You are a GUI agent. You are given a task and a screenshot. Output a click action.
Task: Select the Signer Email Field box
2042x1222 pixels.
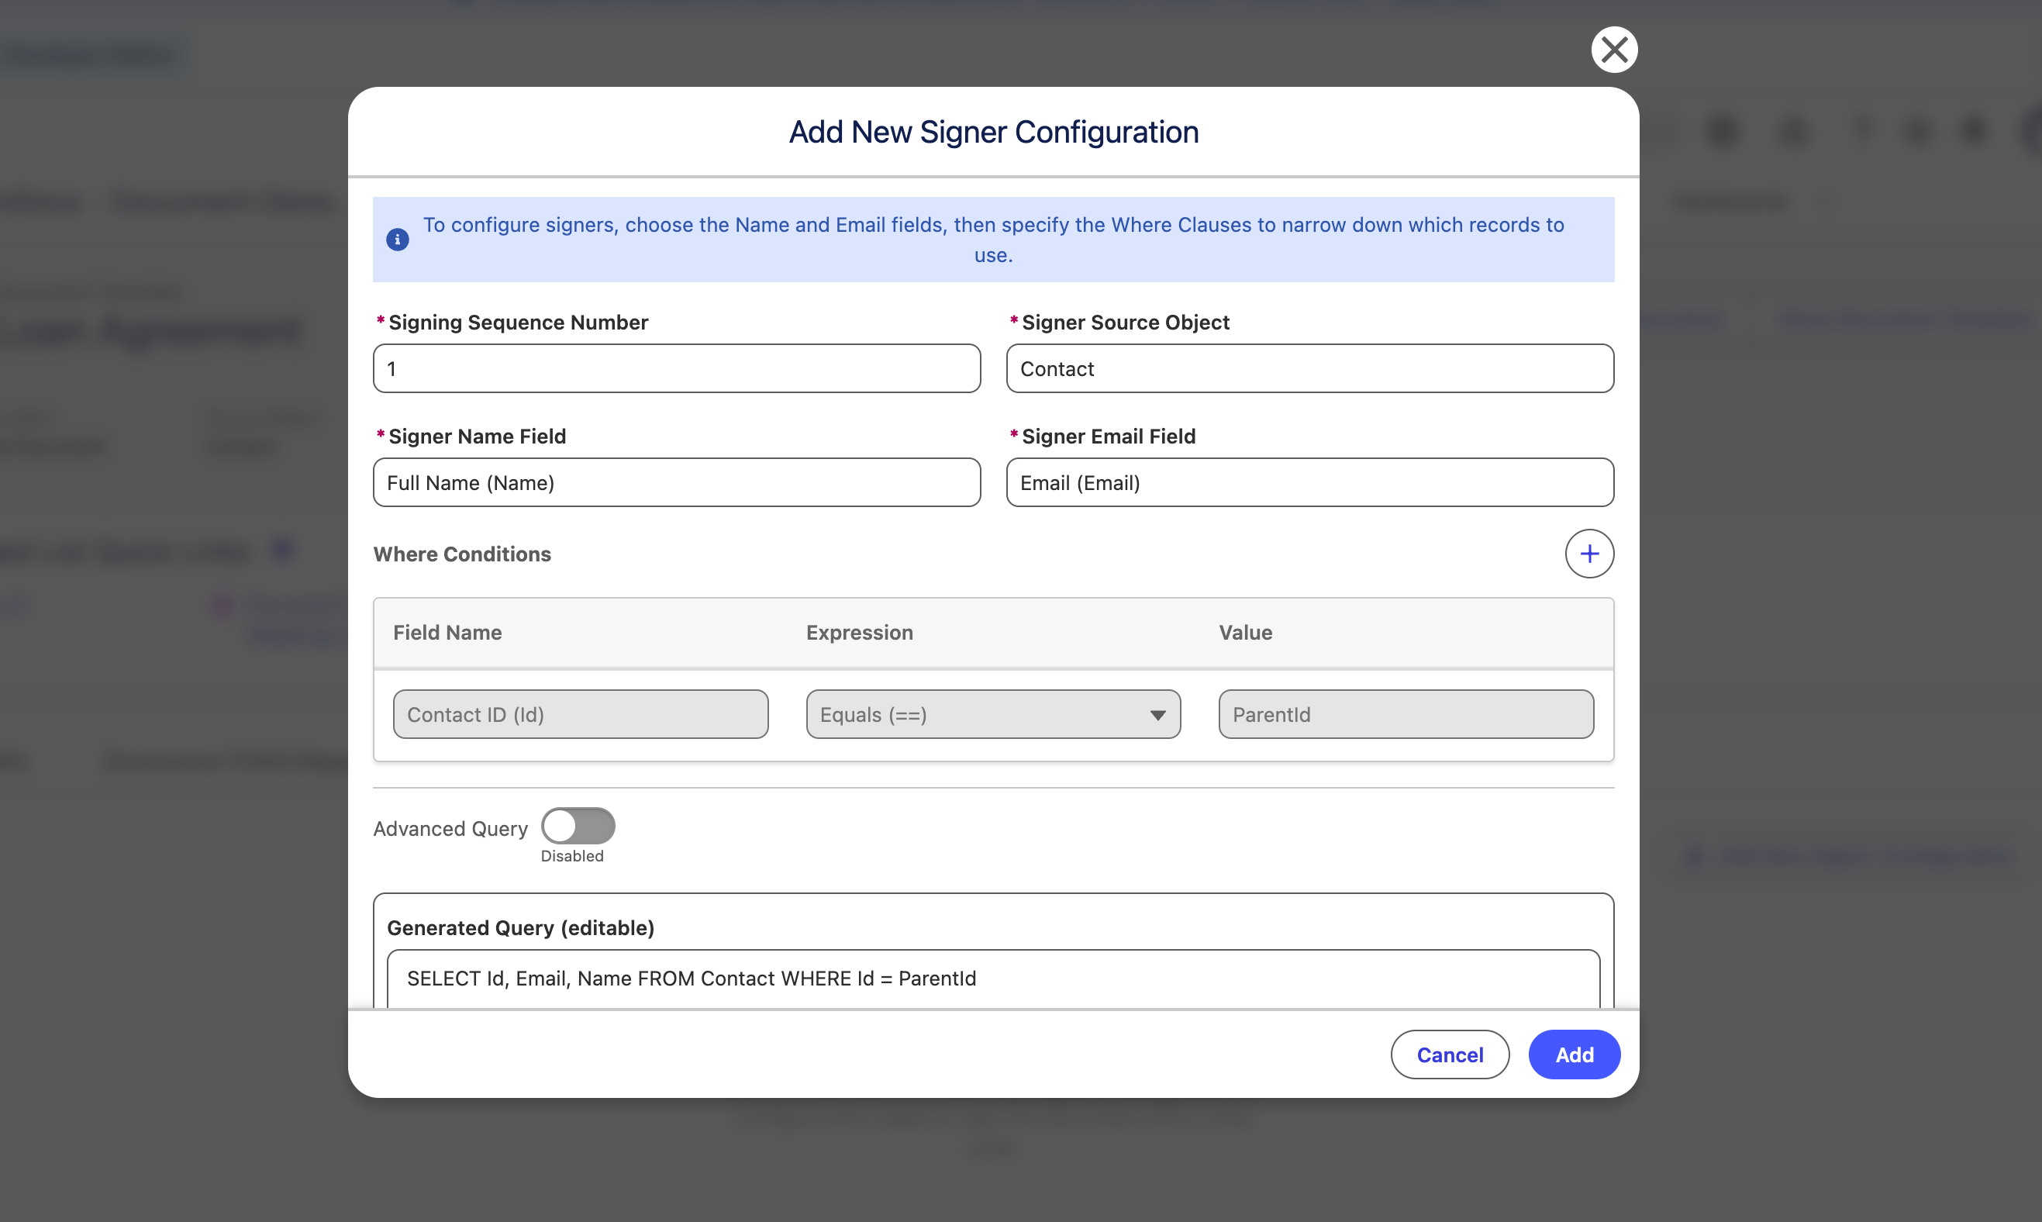(x=1309, y=482)
